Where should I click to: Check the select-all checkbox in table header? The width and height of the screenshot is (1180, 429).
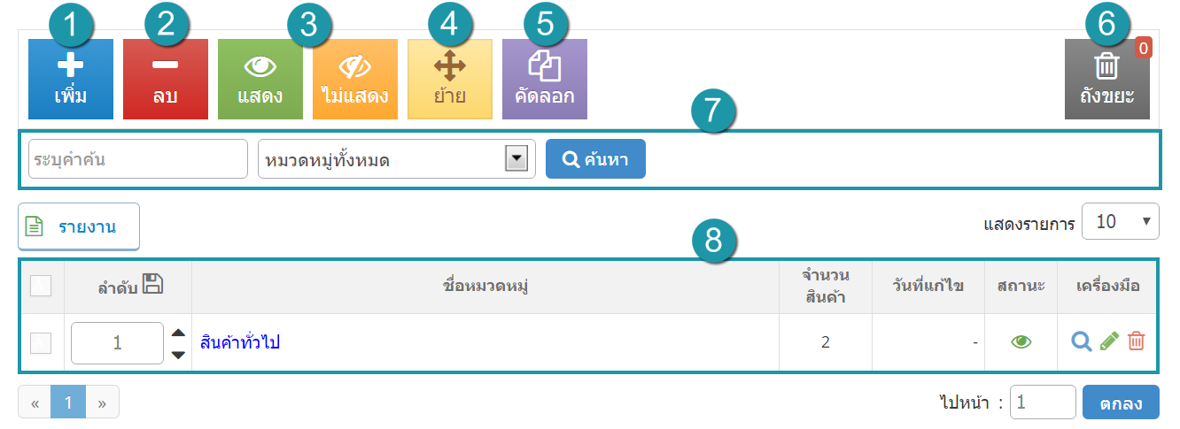pyautogui.click(x=41, y=286)
